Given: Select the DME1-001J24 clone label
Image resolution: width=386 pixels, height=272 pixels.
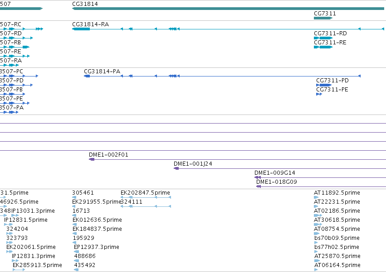Looking at the screenshot, I should click(193, 164).
